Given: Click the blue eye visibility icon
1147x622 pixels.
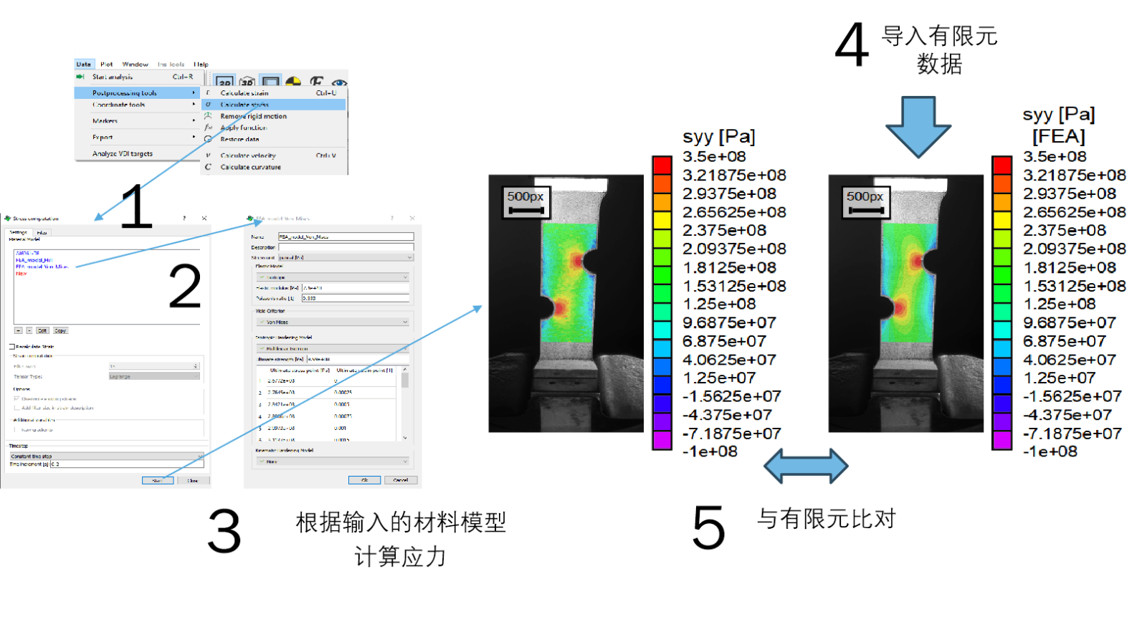Looking at the screenshot, I should [339, 84].
